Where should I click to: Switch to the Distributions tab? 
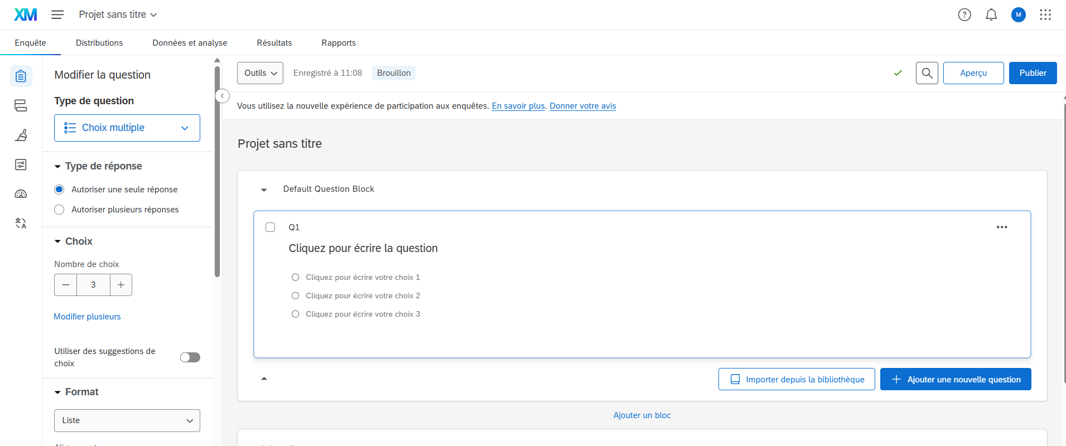point(99,43)
